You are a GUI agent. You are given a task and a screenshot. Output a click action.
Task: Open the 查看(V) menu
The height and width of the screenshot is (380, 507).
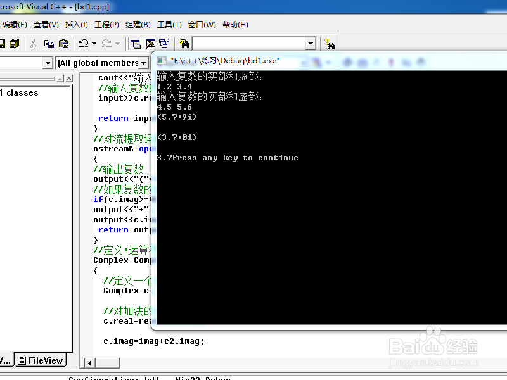tap(46, 25)
